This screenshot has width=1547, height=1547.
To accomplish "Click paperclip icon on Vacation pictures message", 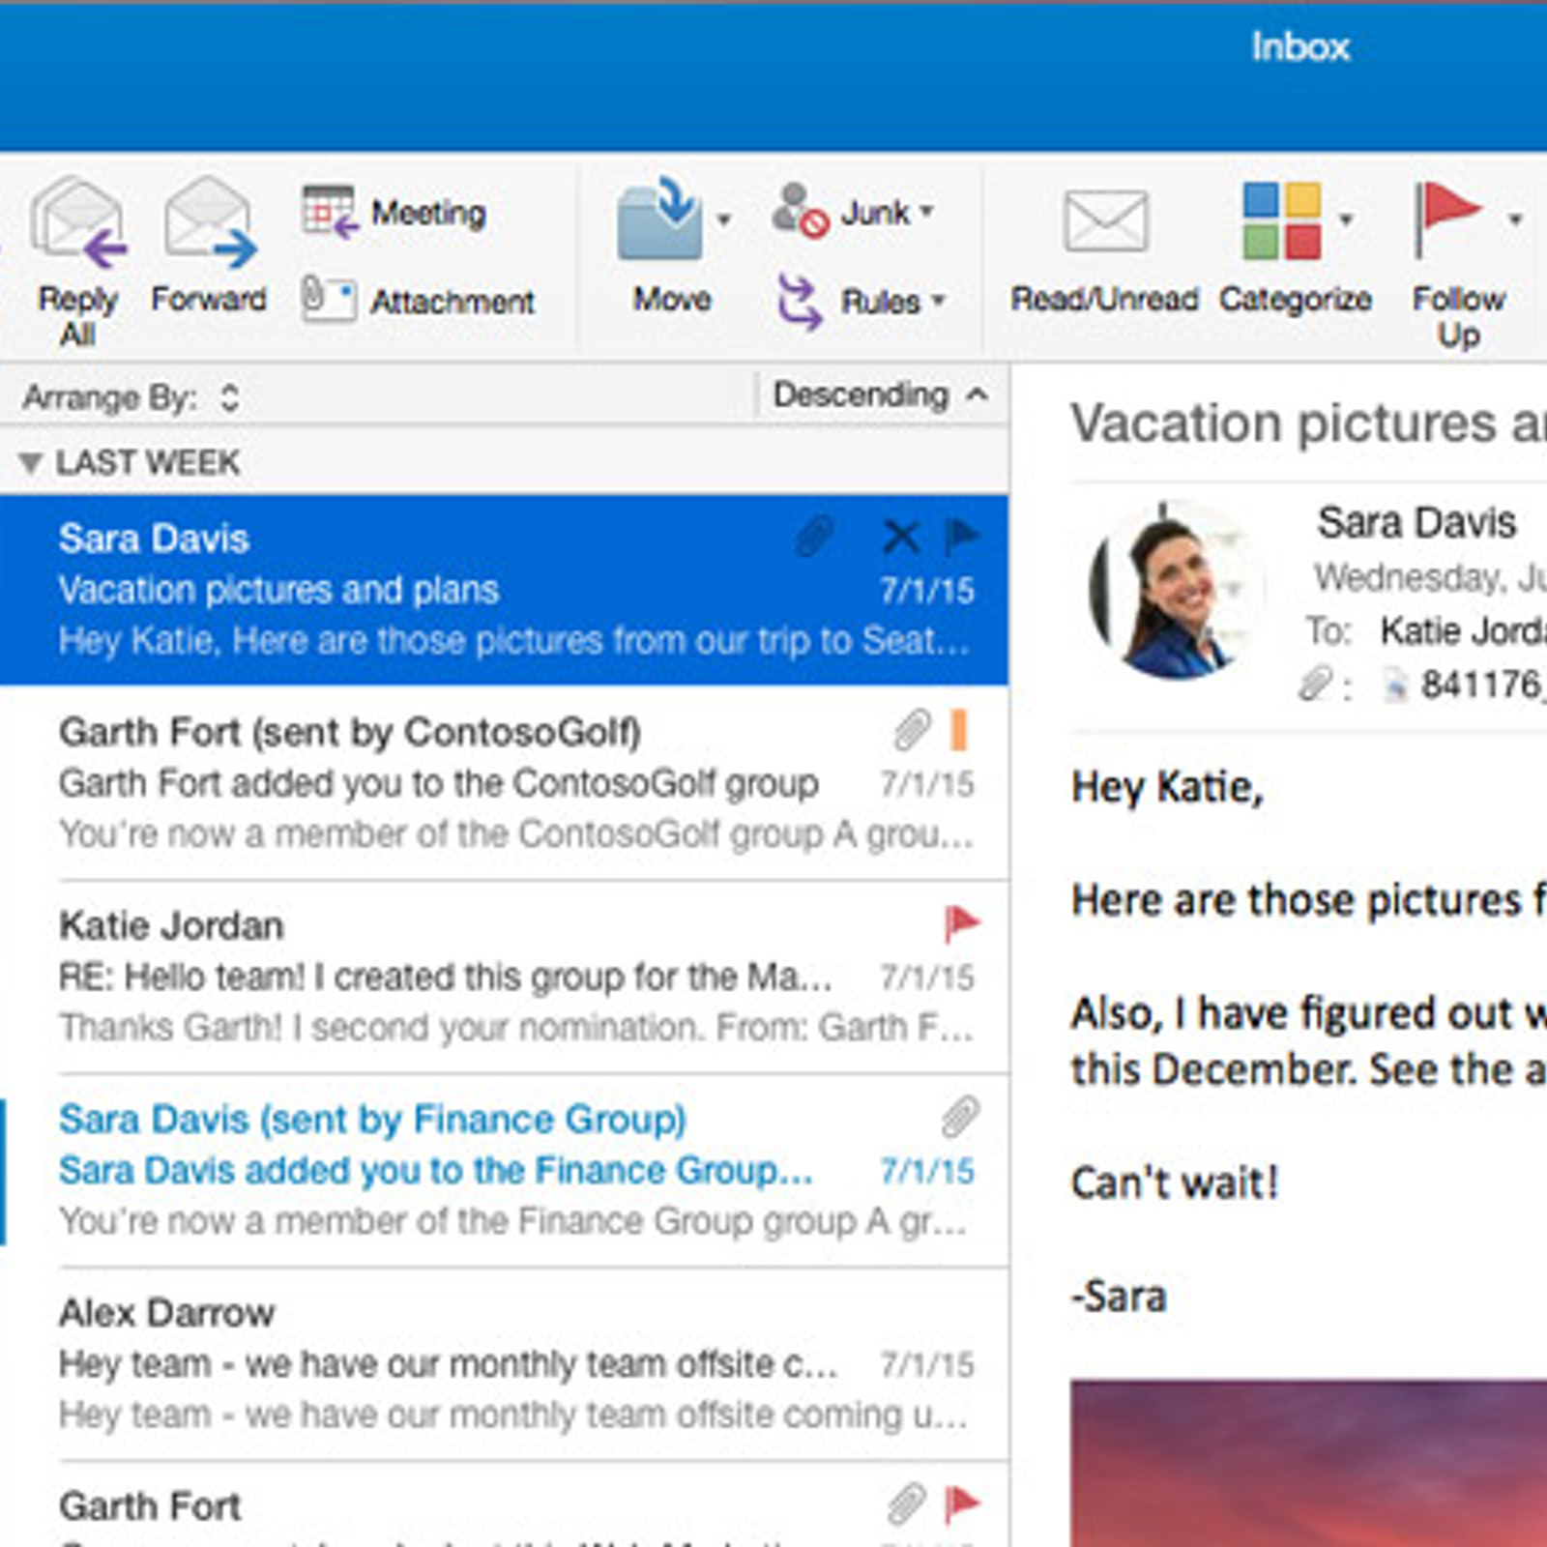I will coord(814,537).
